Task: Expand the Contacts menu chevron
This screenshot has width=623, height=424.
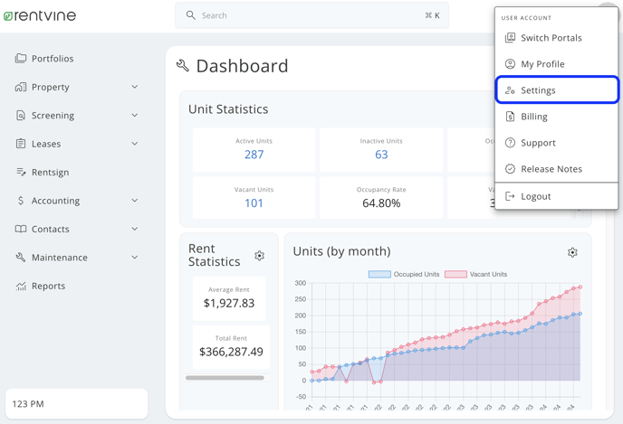Action: pyautogui.click(x=135, y=229)
